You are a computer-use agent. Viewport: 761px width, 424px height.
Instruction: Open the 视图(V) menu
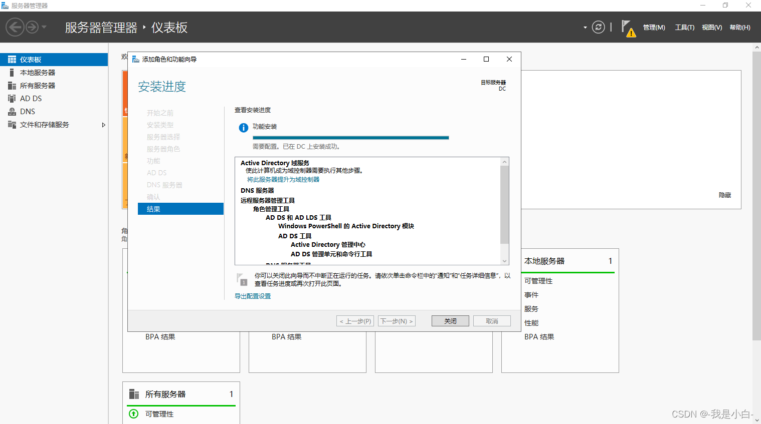click(712, 28)
